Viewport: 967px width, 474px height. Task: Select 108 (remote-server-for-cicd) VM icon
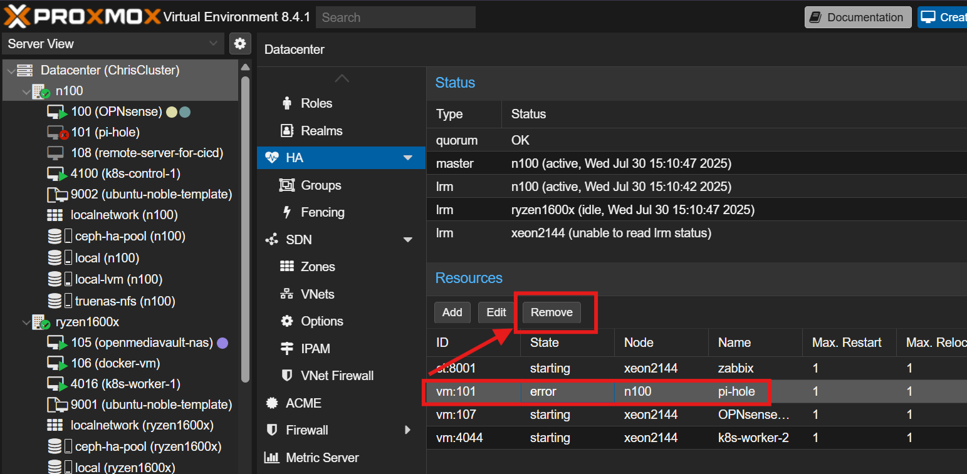pyautogui.click(x=55, y=153)
